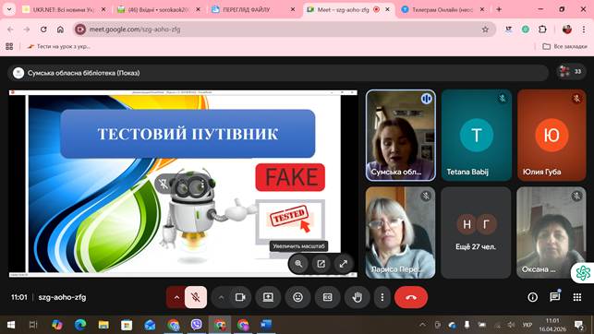Expand microphone audio settings arrow

pyautogui.click(x=176, y=297)
